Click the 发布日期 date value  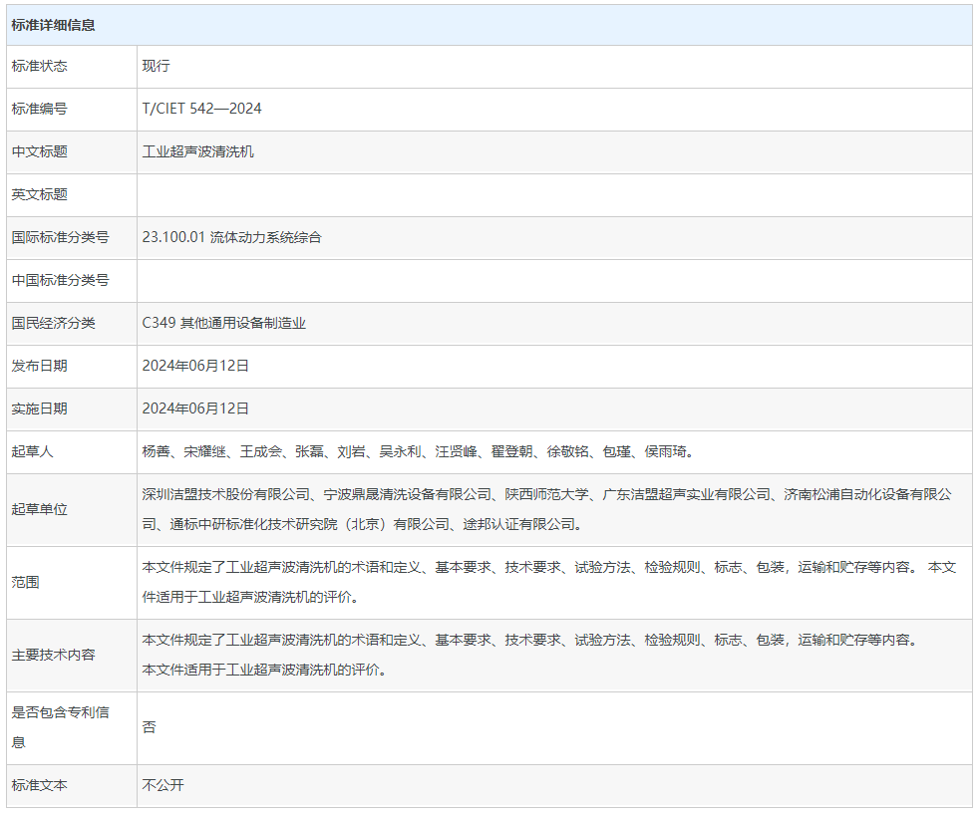coord(195,366)
